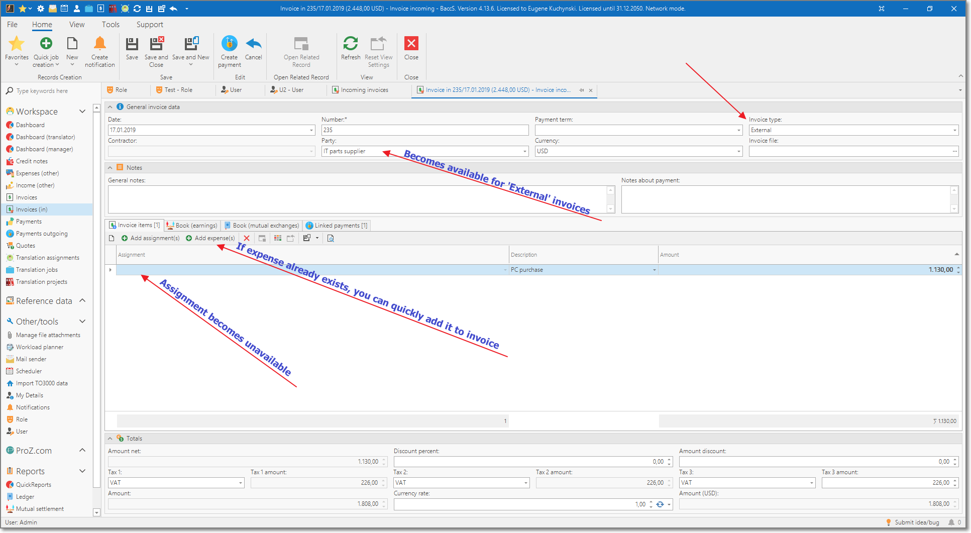Open the Date picker dropdown

311,130
